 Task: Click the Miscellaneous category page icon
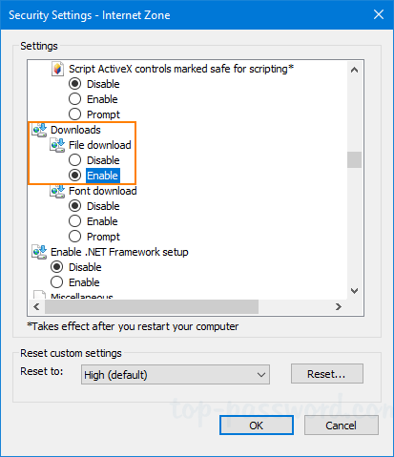pos(40,295)
